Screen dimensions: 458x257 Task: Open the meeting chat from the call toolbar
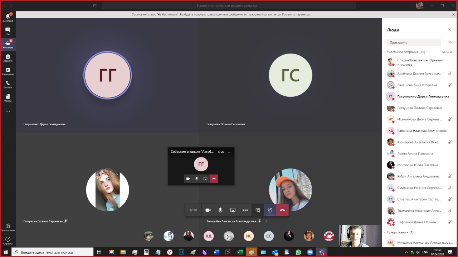(x=258, y=210)
